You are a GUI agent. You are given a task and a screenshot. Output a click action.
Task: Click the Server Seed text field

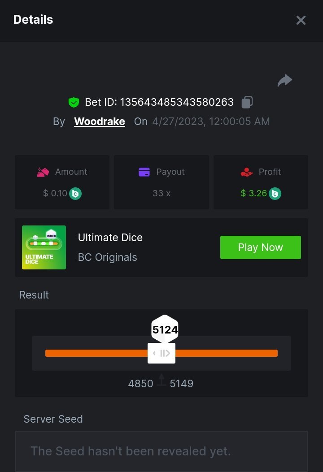click(x=161, y=451)
